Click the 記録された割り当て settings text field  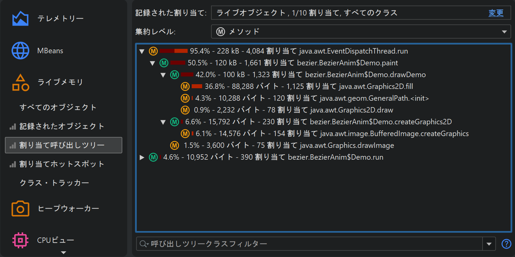click(x=361, y=13)
